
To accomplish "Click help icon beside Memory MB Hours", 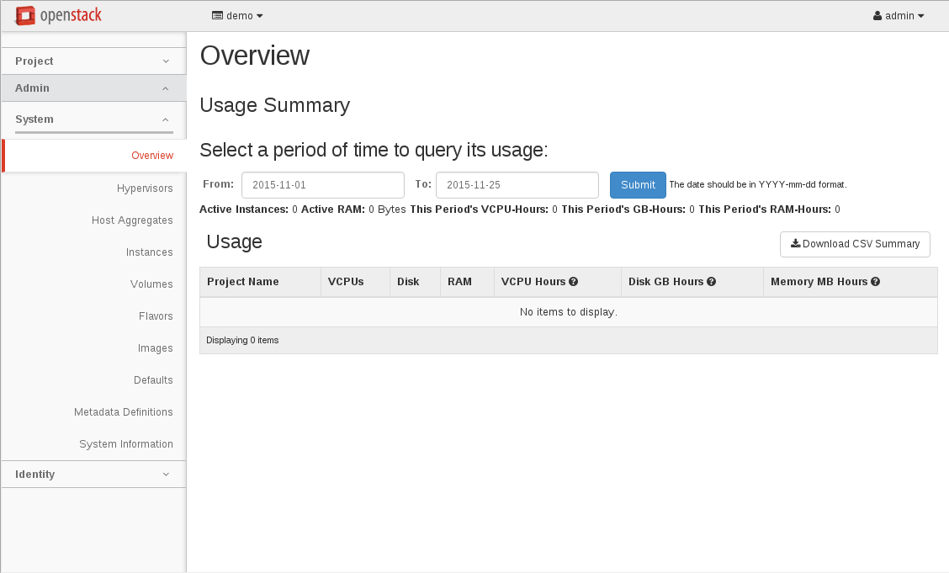I will click(876, 282).
